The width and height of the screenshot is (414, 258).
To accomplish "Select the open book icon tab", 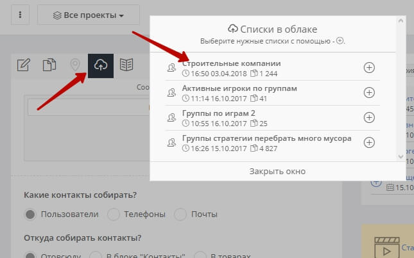I will pos(126,65).
